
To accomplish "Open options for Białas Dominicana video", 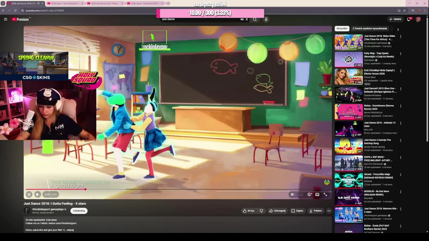I will coord(401,106).
